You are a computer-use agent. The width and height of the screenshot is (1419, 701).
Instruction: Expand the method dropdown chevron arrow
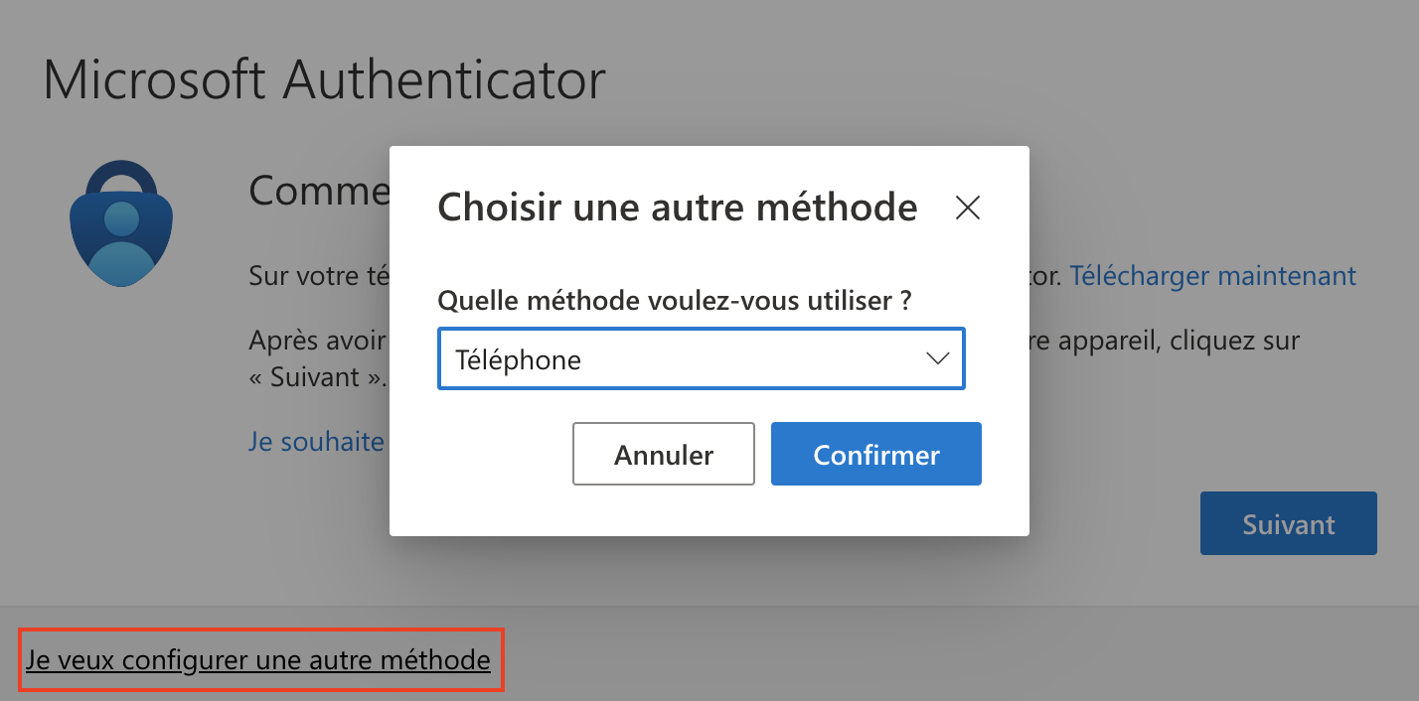point(937,358)
